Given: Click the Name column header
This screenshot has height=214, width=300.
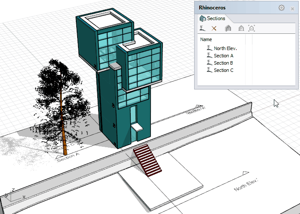Looking at the screenshot, I should [x=206, y=39].
